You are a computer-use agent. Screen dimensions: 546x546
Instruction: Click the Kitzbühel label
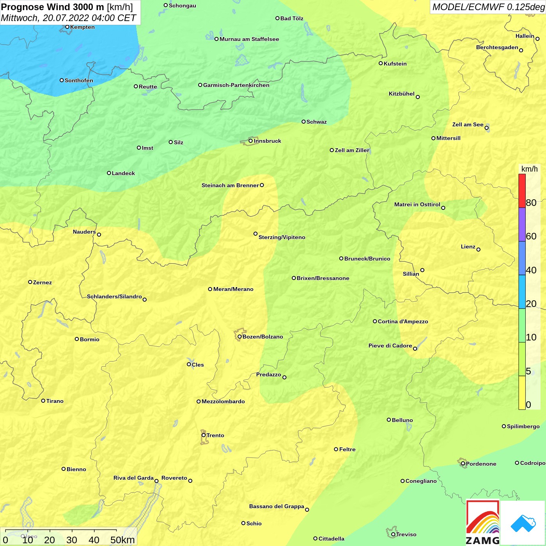(x=402, y=94)
